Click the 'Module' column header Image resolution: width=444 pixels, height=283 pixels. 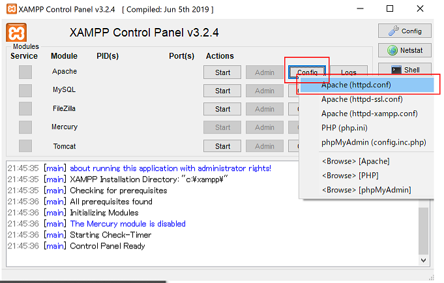(64, 56)
